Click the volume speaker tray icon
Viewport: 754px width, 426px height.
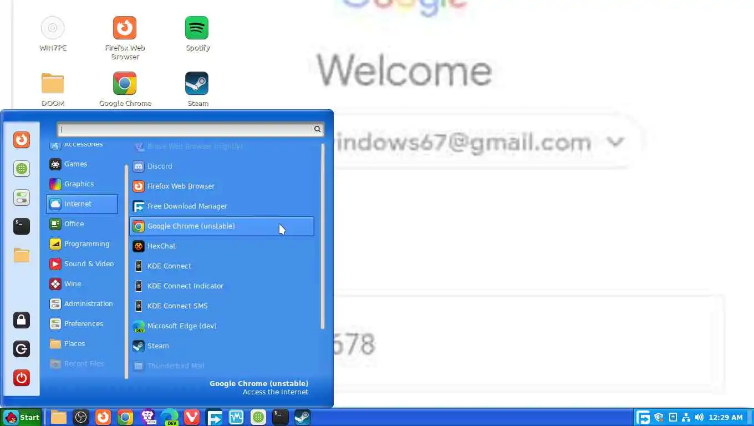pyautogui.click(x=699, y=417)
